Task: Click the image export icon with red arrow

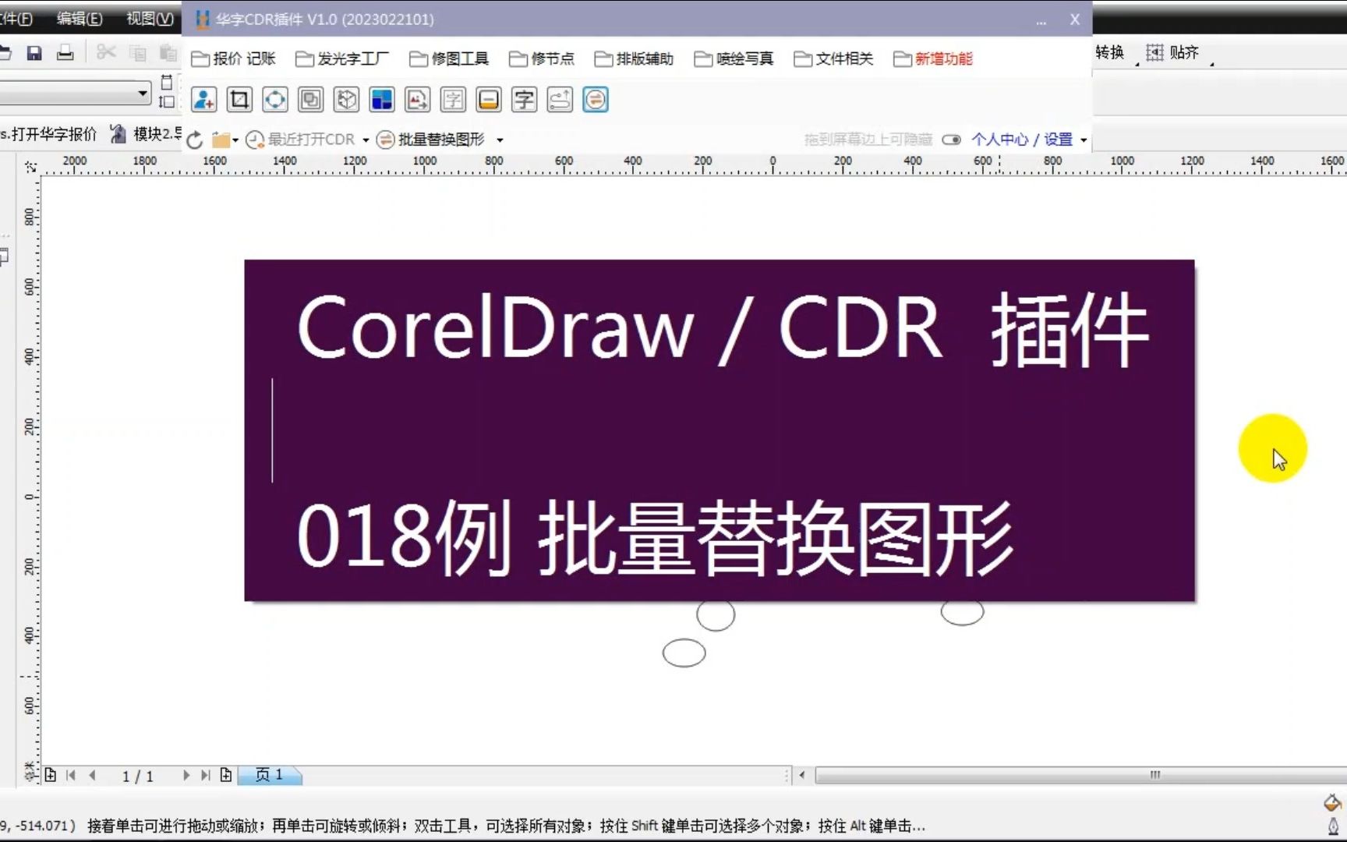Action: click(x=417, y=100)
